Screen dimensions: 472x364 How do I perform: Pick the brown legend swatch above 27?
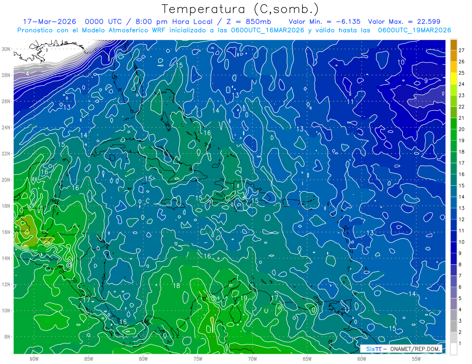[454, 44]
